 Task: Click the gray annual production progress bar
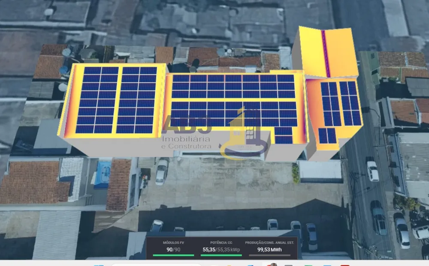coord(269,255)
